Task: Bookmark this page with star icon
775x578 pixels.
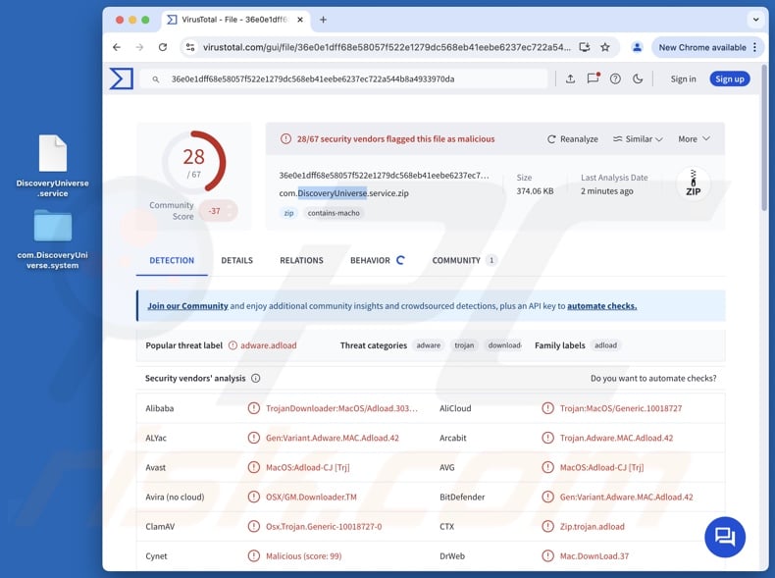Action: [x=605, y=47]
